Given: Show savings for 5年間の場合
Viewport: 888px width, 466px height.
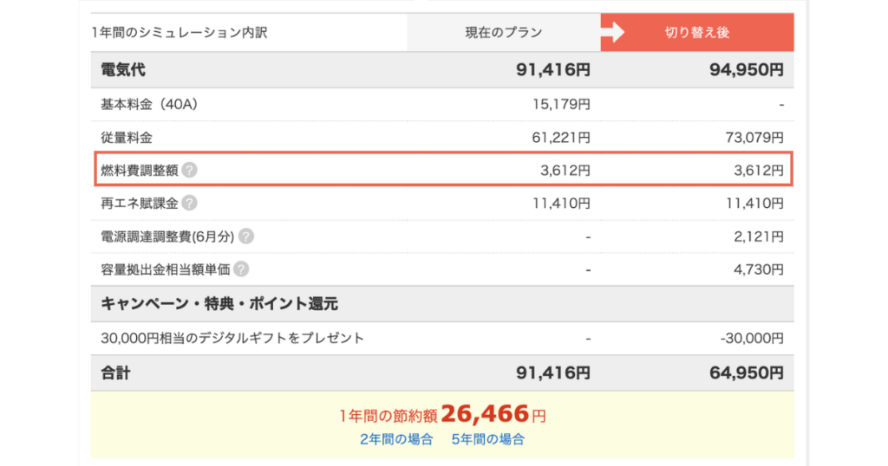Looking at the screenshot, I should [487, 439].
